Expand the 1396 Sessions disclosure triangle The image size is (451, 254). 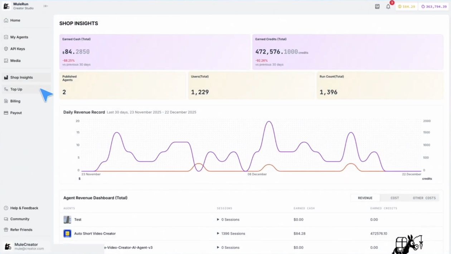[x=218, y=234]
